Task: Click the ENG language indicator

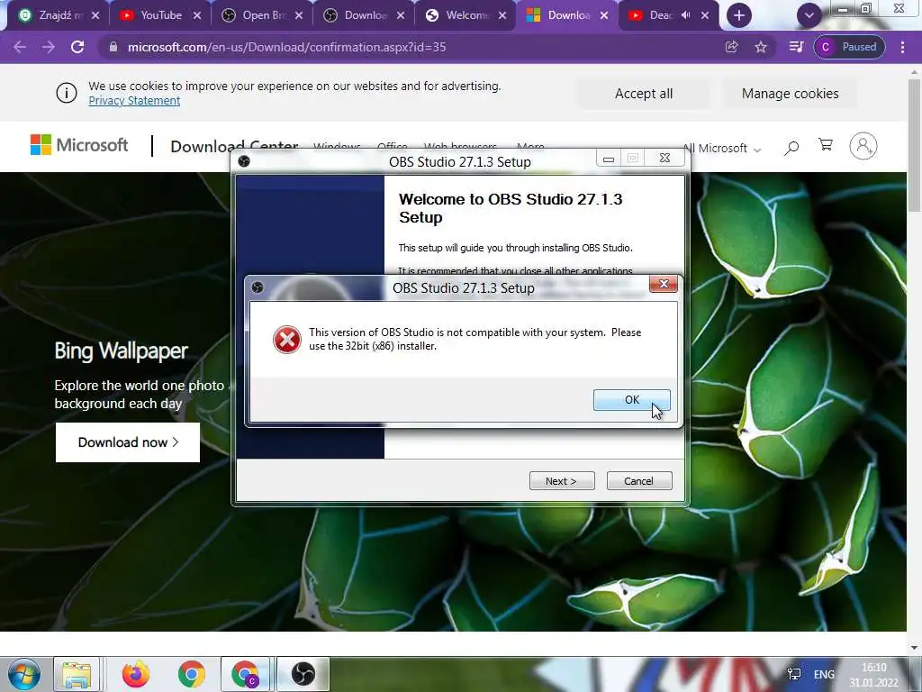Action: coord(824,674)
